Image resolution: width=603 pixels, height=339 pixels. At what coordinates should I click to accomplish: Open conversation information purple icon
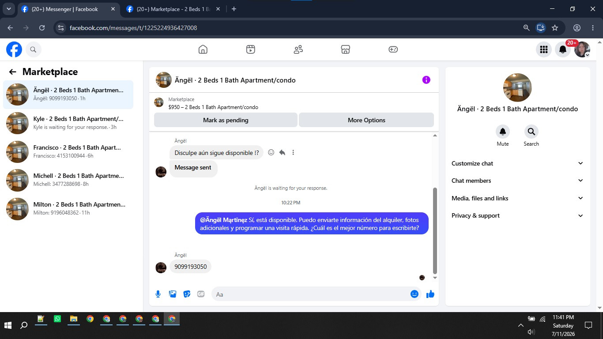point(426,80)
